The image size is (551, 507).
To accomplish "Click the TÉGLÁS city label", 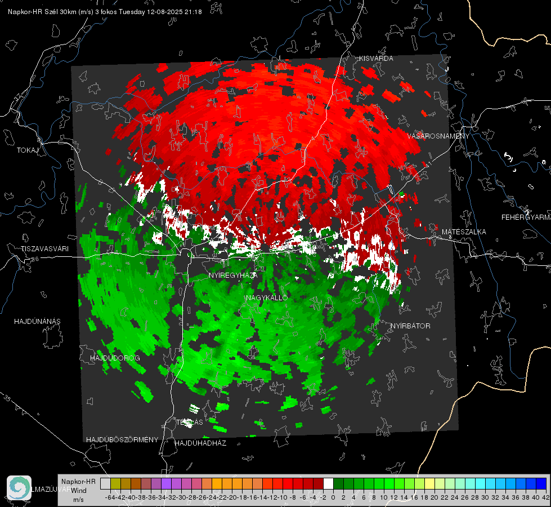I will pyautogui.click(x=190, y=422).
